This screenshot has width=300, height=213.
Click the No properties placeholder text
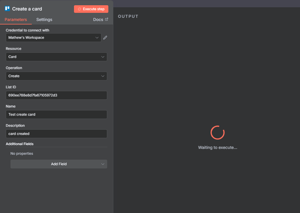click(22, 154)
